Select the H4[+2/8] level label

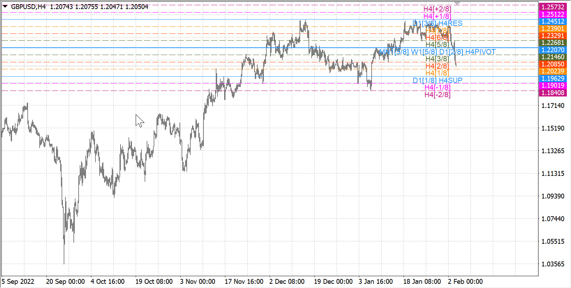pos(437,9)
